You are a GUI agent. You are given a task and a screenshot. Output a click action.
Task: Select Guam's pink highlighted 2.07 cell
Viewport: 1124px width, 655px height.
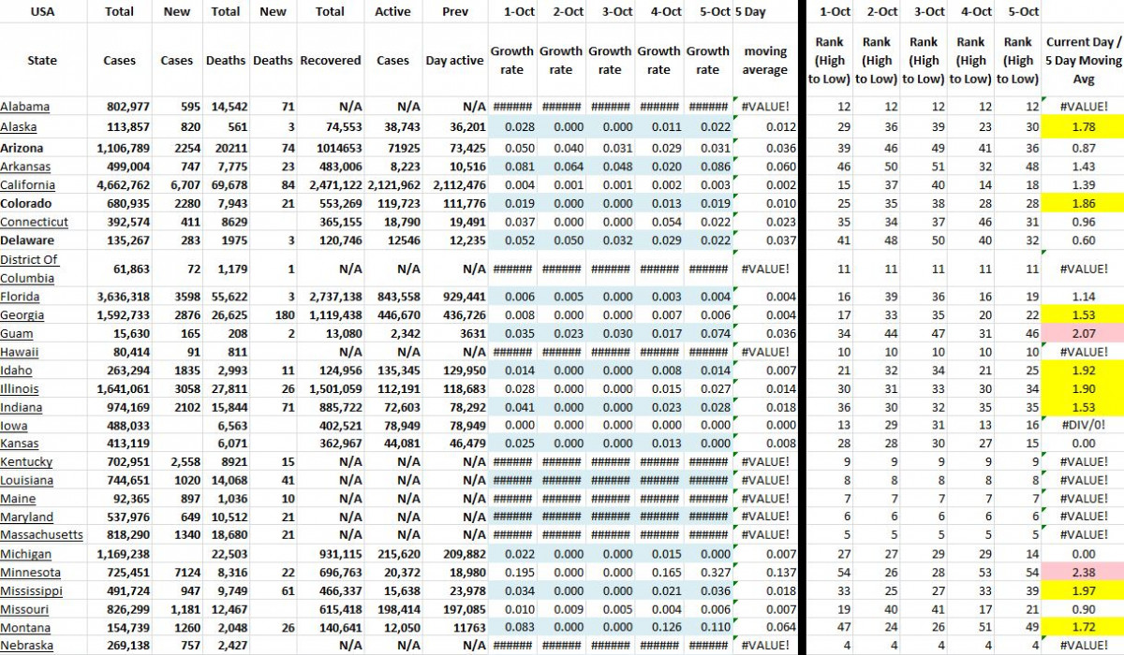pos(1083,333)
